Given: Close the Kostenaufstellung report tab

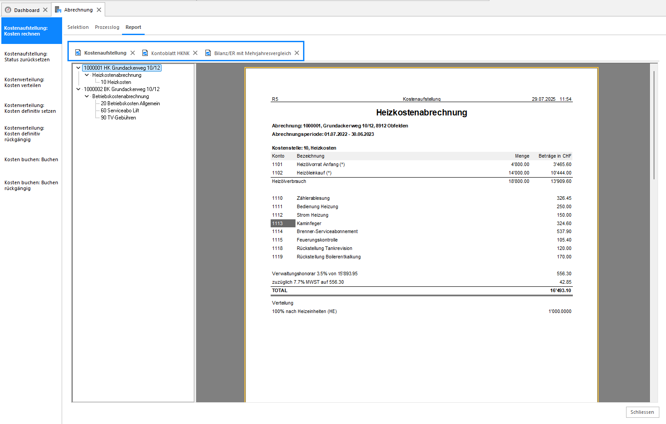Looking at the screenshot, I should (x=133, y=53).
